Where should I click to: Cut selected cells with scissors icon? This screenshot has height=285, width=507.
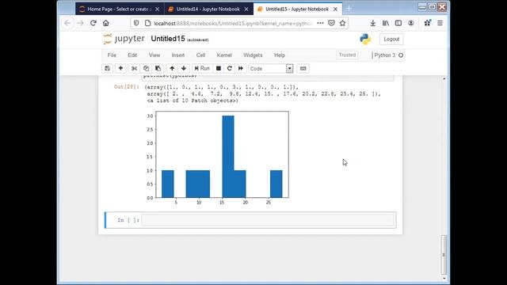click(x=134, y=69)
